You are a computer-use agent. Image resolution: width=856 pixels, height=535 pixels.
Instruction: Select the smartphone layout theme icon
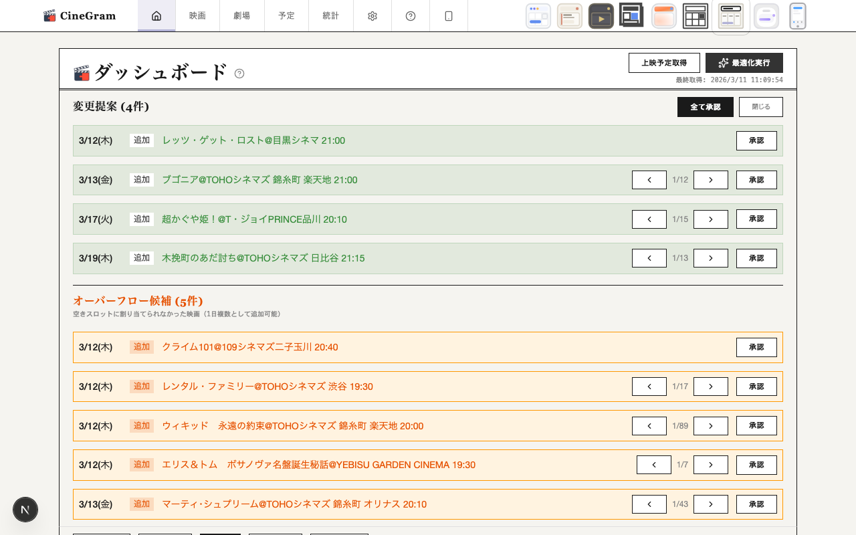click(x=798, y=16)
